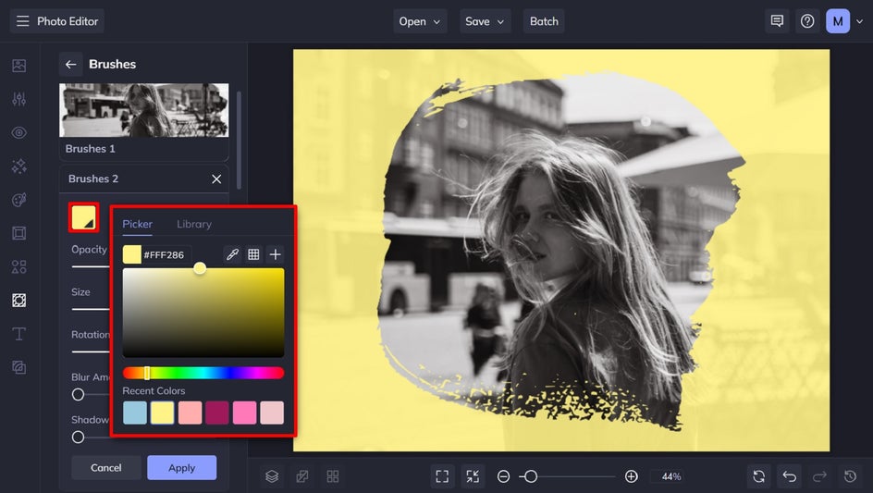Screen dimensions: 873x493
Task: Click fit to screen icon
Action: 442,476
